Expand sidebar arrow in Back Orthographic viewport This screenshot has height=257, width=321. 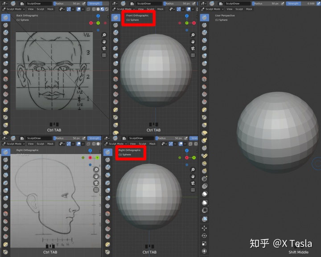click(108, 17)
